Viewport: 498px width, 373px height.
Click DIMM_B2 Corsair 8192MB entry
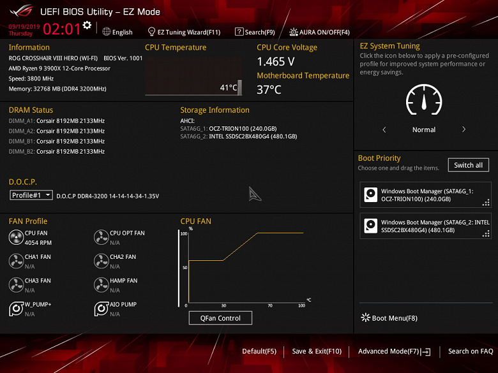click(x=57, y=151)
